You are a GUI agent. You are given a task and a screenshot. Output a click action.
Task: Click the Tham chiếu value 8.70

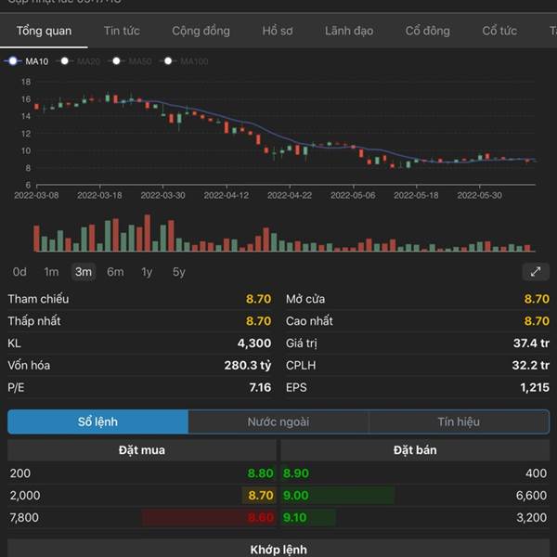[259, 299]
